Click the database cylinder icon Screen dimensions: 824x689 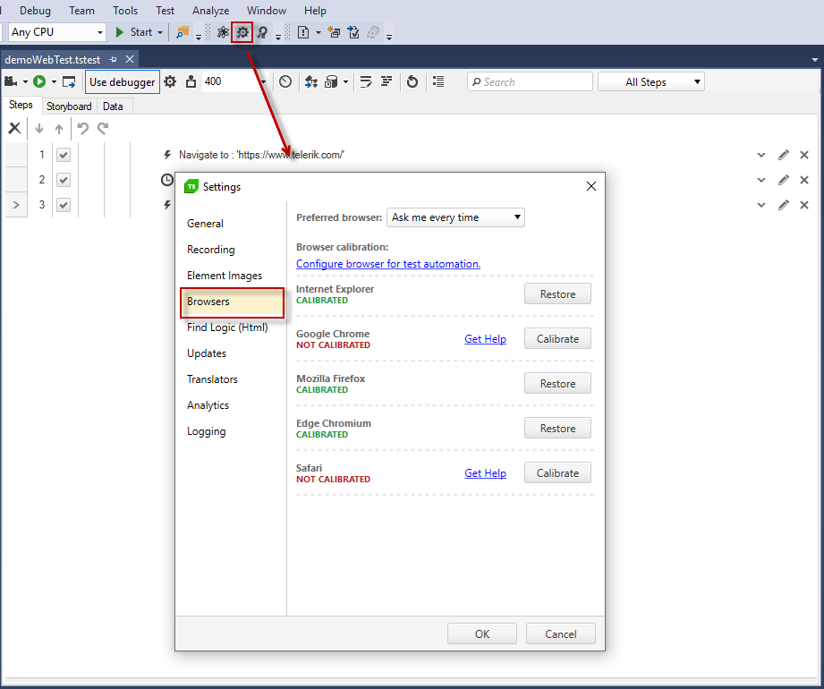click(330, 81)
